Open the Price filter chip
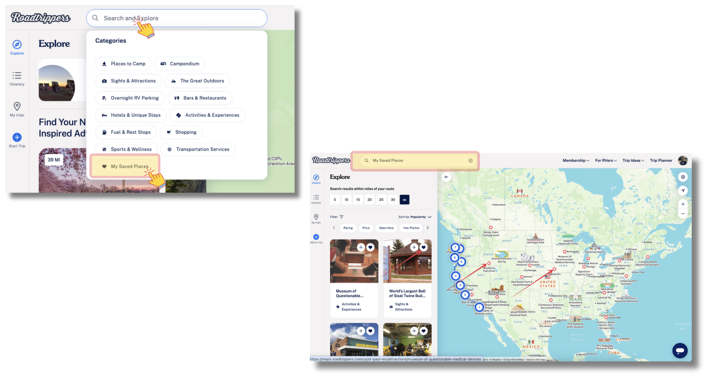Image resolution: width=707 pixels, height=377 pixels. pyautogui.click(x=366, y=228)
